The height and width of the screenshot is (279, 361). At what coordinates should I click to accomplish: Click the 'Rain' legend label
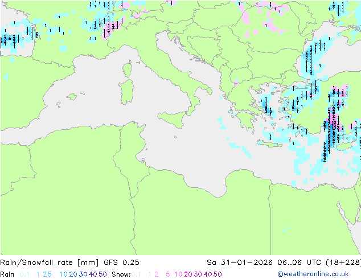point(7,274)
